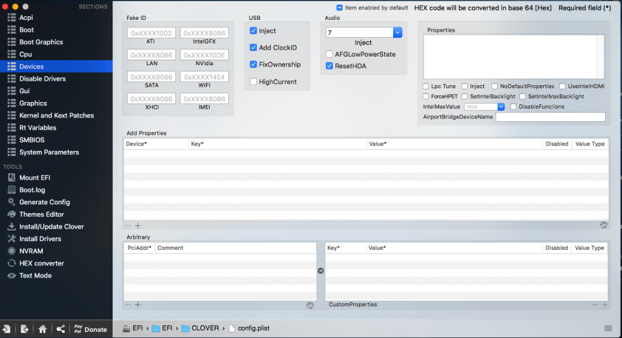
Task: Open the HEX converter tool
Action: coord(41,263)
